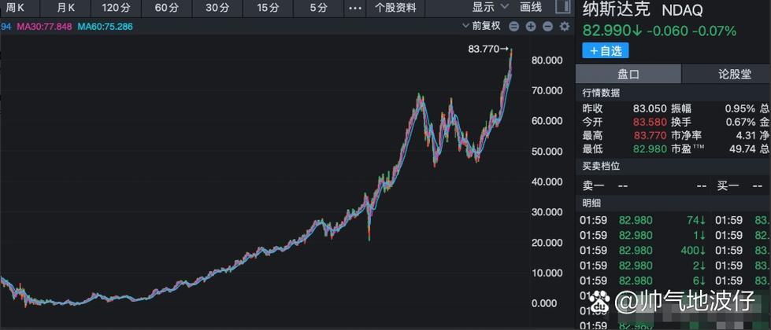Viewport: 771px width, 330px height.
Task: Click the 市净率 value 4.31
Action: pyautogui.click(x=744, y=135)
